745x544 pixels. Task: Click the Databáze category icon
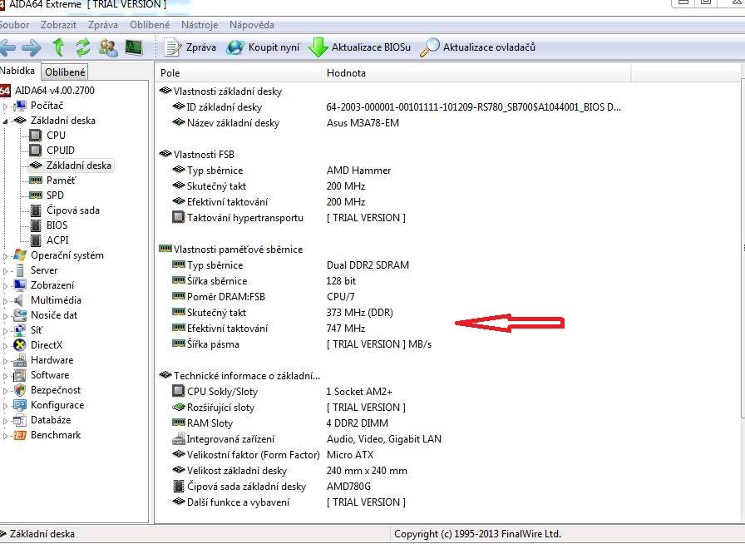pos(20,420)
